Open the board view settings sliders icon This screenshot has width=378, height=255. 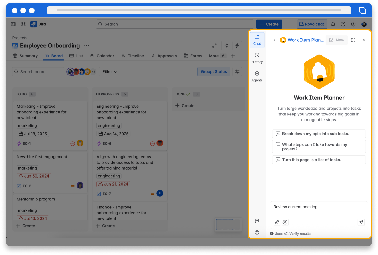[237, 72]
